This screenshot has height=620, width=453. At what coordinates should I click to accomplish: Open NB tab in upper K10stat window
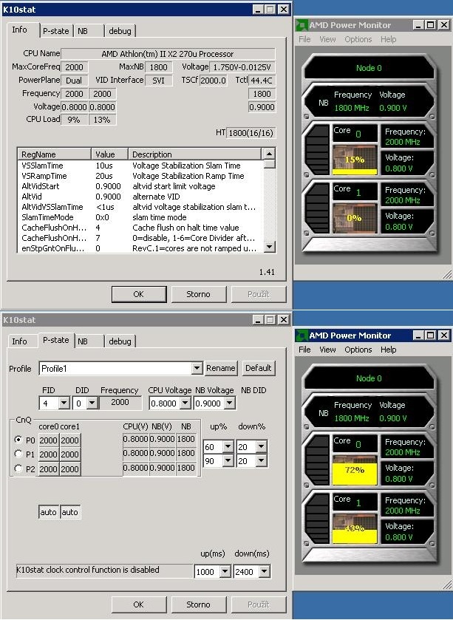coord(88,31)
